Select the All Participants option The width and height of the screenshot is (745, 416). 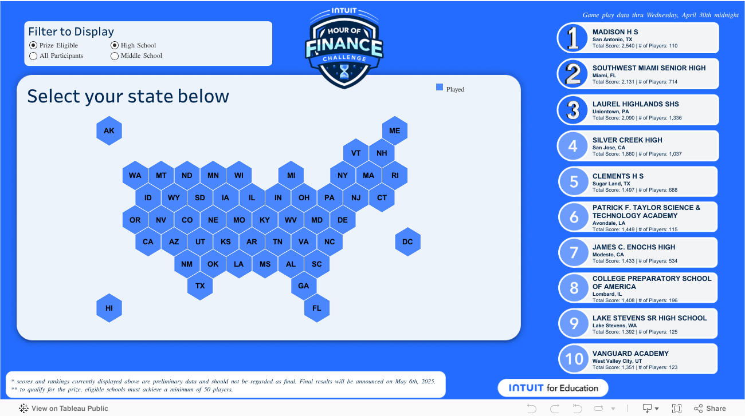click(33, 56)
